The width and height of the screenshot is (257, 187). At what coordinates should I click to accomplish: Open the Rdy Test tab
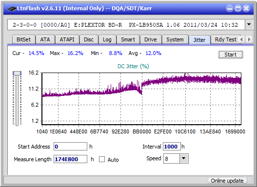click(225, 39)
